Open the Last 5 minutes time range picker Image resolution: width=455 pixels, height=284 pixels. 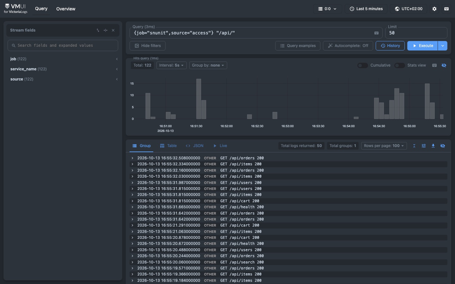coord(366,9)
